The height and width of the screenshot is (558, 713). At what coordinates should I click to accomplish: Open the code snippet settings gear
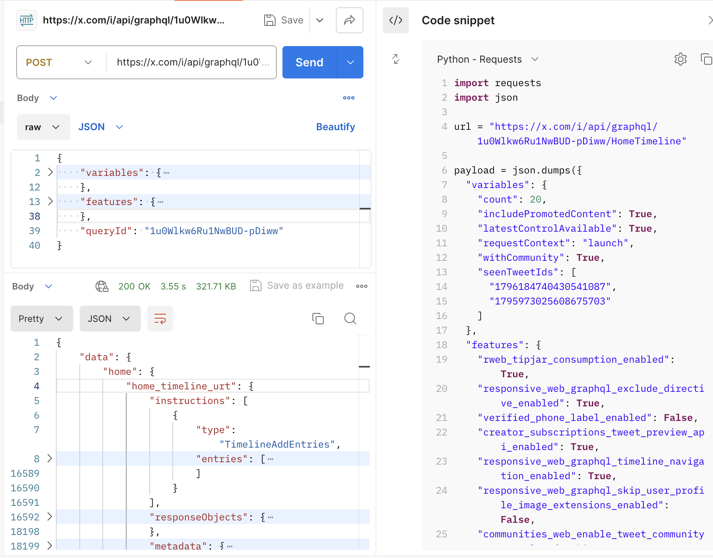[x=680, y=59]
